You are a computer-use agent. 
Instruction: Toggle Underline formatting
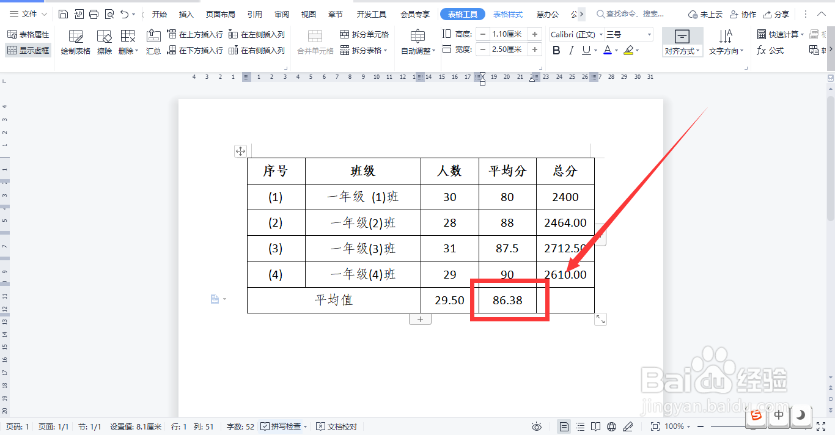pyautogui.click(x=587, y=51)
